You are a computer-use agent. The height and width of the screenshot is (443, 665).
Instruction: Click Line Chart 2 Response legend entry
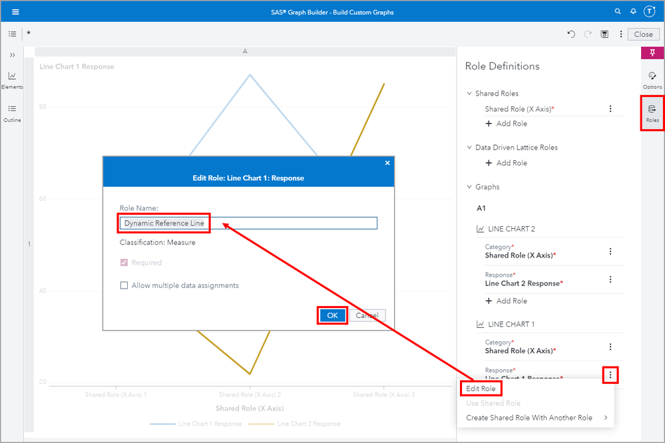(x=294, y=424)
